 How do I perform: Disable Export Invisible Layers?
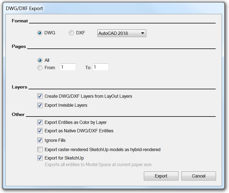pos(40,105)
